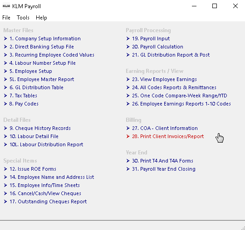Maximize the KLM Payroll window
Image resolution: width=245 pixels, height=230 pixels.
[215, 6]
